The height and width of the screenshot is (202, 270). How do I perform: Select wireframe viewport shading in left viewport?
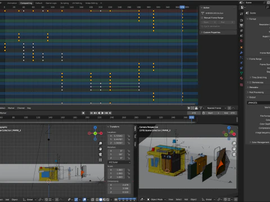coord(97,200)
